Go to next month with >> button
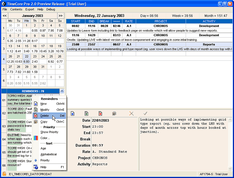Image resolution: width=234 pixels, height=178 pixels. [60, 16]
